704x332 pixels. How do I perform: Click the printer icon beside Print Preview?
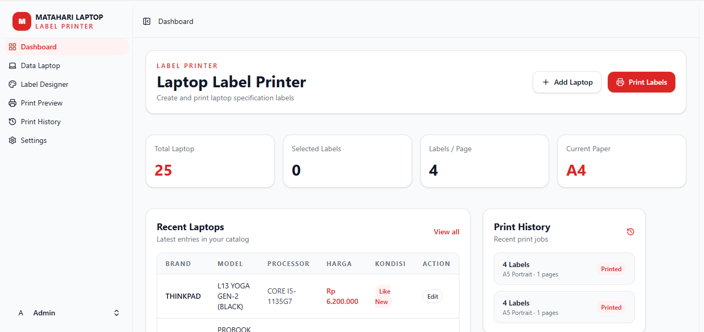pyautogui.click(x=12, y=103)
